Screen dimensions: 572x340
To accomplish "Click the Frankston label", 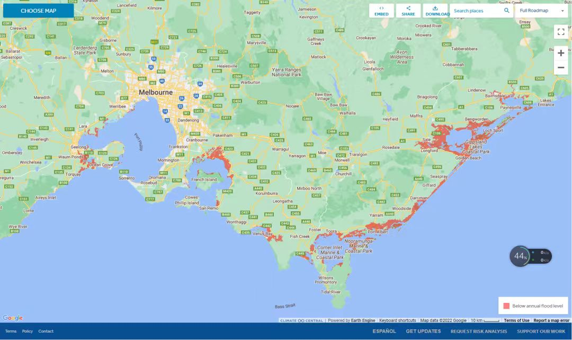I will tap(178, 147).
